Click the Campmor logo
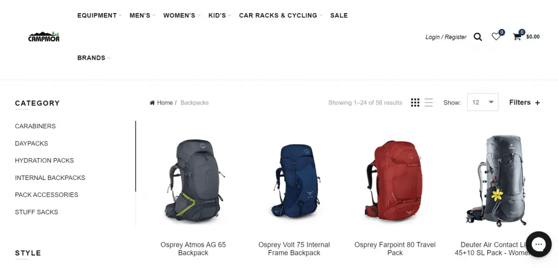 tap(44, 36)
